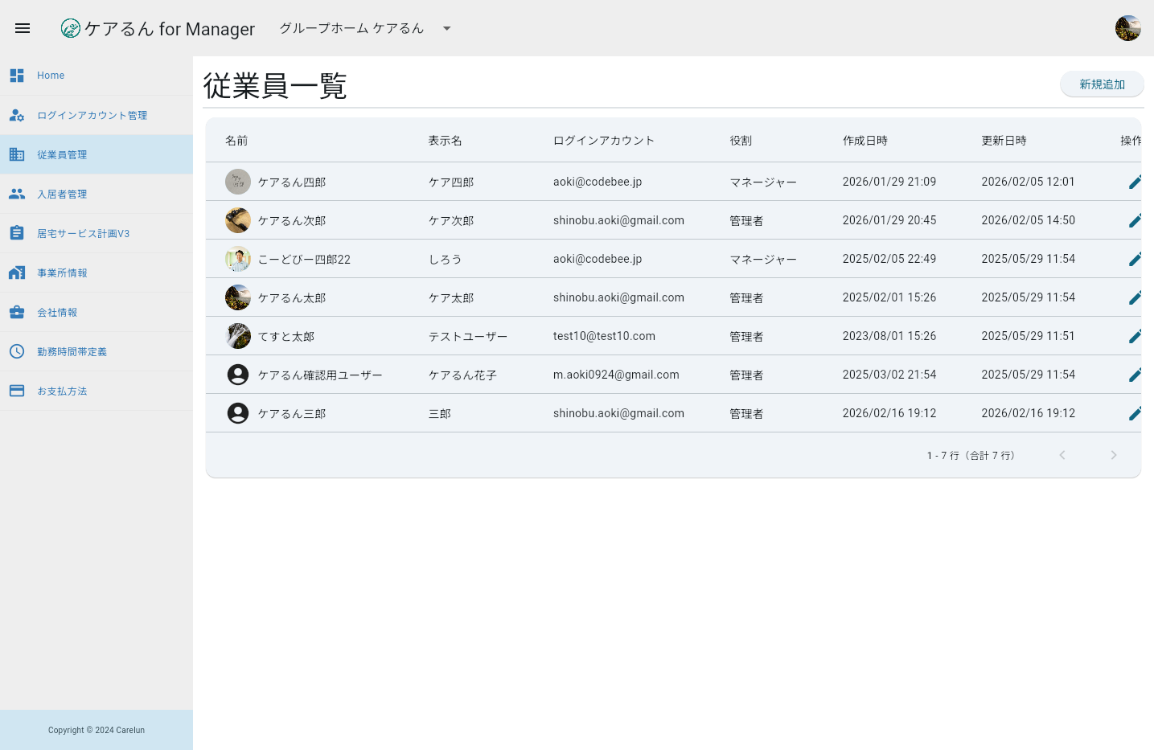Click the user profile avatar in header
1154x750 pixels.
point(1127,28)
